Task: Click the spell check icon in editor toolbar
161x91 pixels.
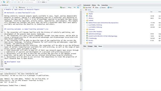Action: coord(13,8)
